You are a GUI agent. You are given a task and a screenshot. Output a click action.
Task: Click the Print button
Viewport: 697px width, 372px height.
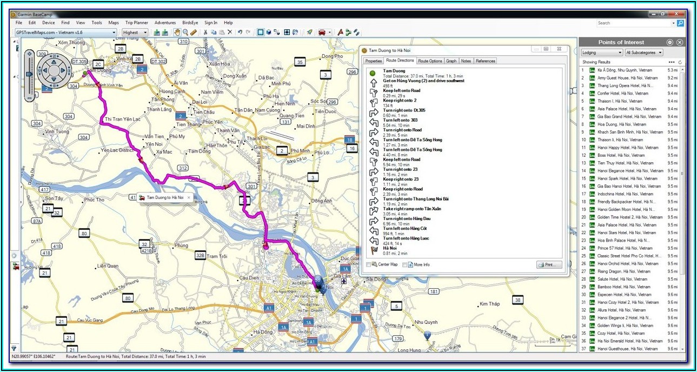[548, 264]
